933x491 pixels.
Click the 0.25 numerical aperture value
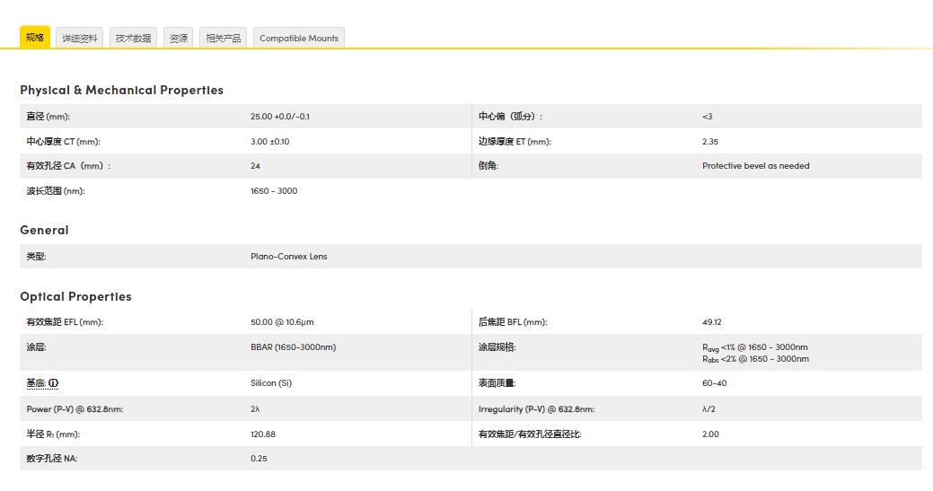259,459
